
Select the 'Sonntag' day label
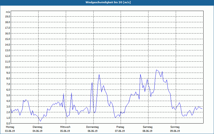click(175, 127)
